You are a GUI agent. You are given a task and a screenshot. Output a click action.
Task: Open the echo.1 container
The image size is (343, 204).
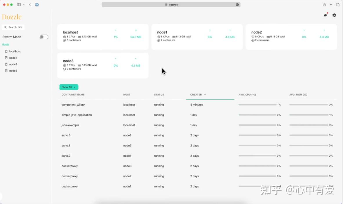66,145
